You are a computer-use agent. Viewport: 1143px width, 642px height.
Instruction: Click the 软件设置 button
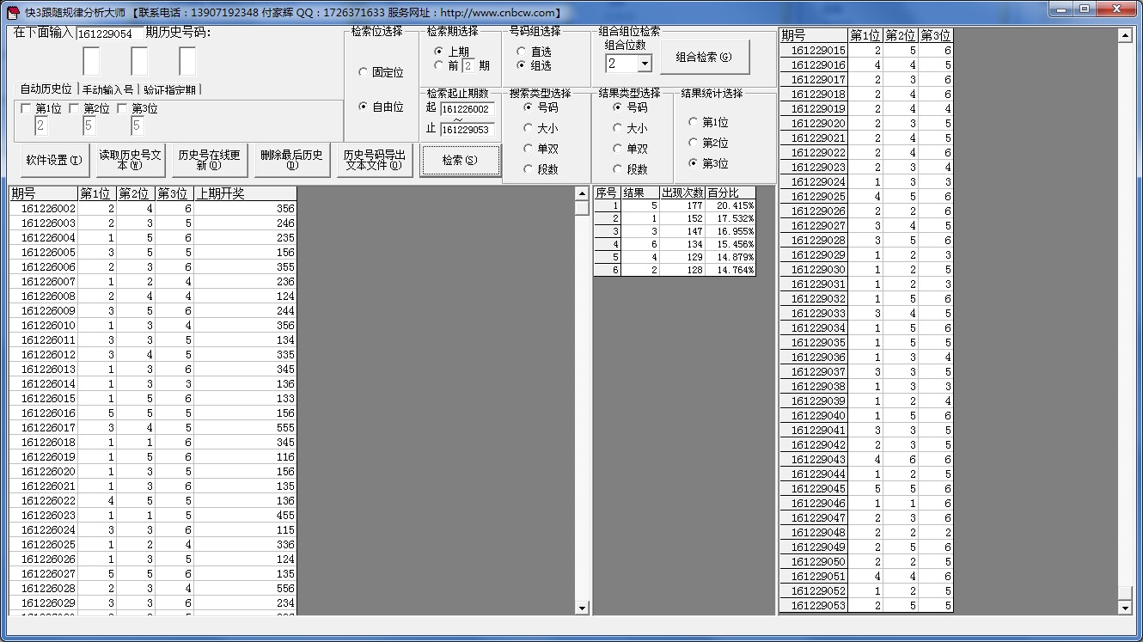tap(54, 160)
